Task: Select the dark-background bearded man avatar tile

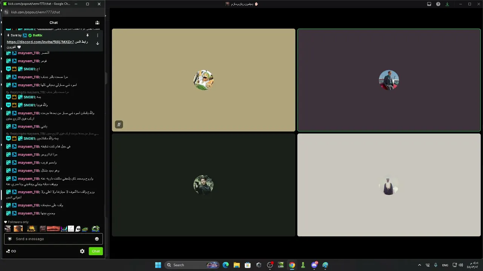Action: (x=204, y=185)
